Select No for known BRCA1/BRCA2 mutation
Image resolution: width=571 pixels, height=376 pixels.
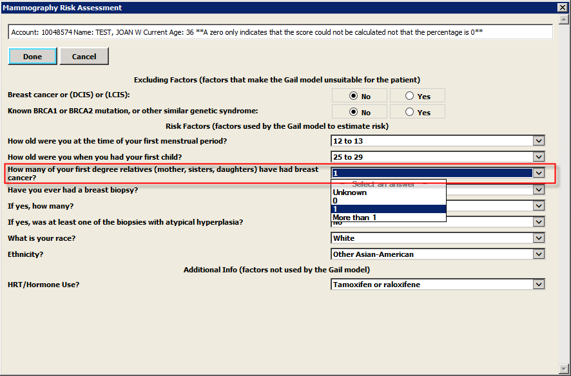click(354, 112)
